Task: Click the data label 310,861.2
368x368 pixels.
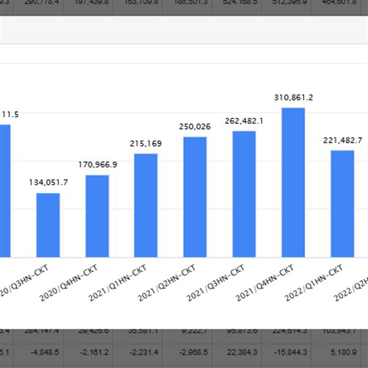Action: pos(294,98)
